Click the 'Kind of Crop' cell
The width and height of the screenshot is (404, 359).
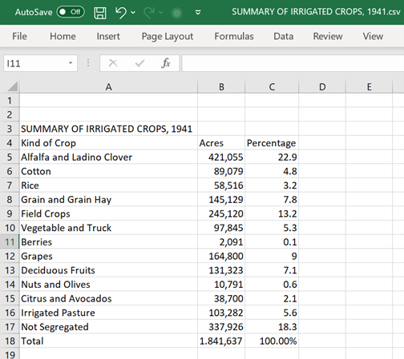108,143
